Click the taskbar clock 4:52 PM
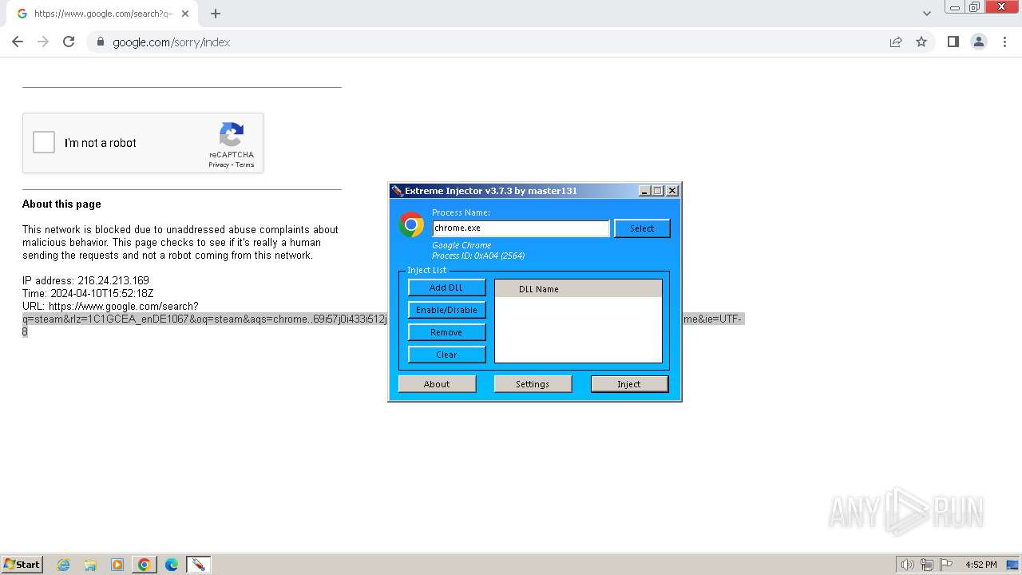The width and height of the screenshot is (1022, 575). click(981, 565)
